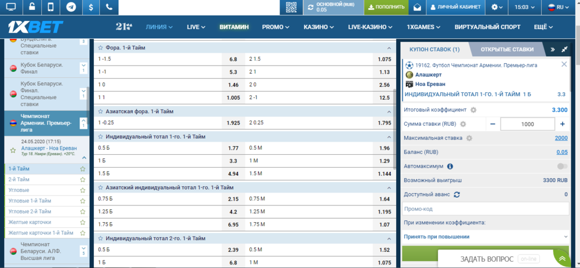Click the maximum stake 2000 link
The width and height of the screenshot is (580, 268).
[x=561, y=138]
